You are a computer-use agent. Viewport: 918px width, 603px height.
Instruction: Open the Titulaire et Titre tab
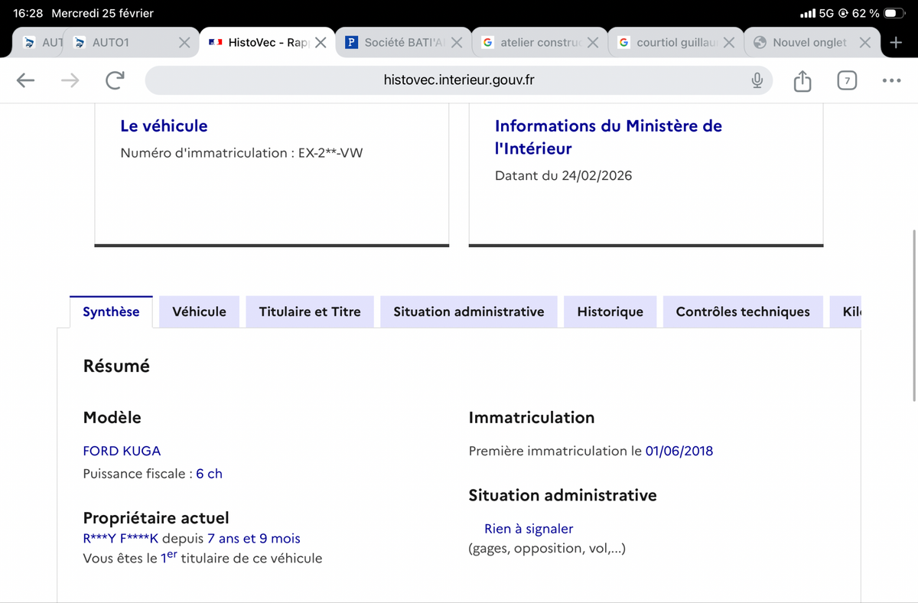(310, 311)
